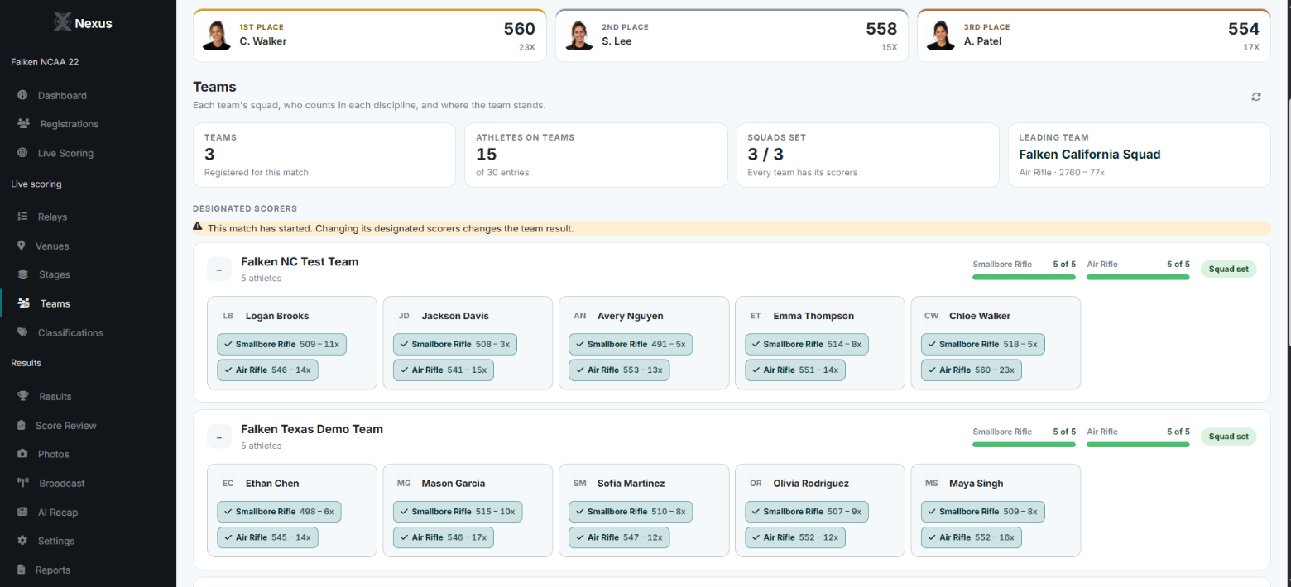Toggle Logan Brooks' Smallbore Rifle scorer chip
The width and height of the screenshot is (1291, 587).
pos(281,344)
